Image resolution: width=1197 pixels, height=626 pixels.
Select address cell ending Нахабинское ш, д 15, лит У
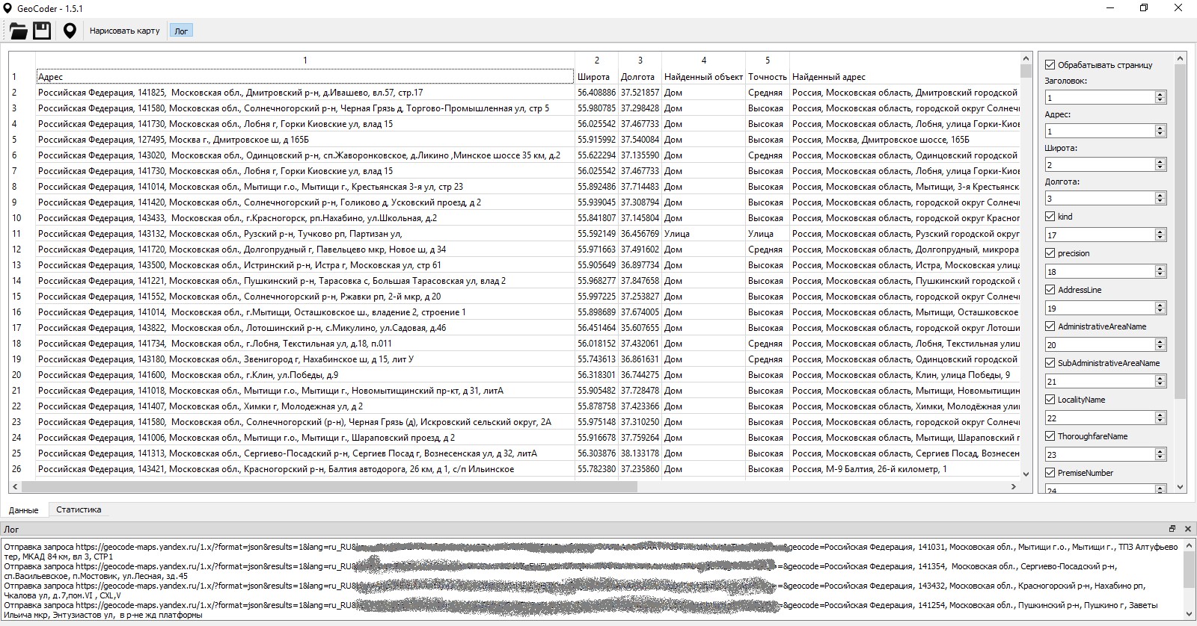[x=304, y=359]
